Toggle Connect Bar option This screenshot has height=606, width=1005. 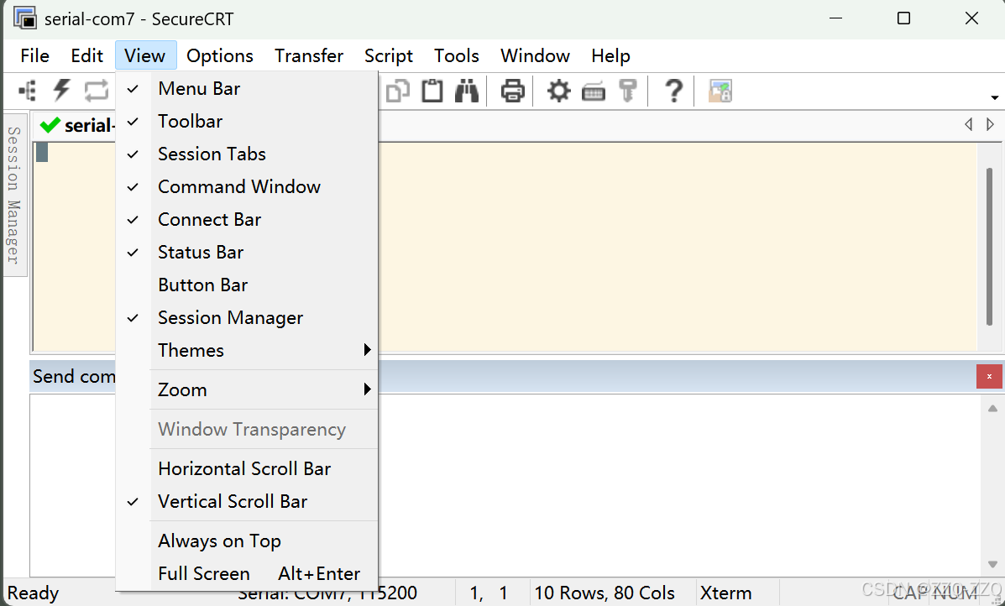247,219
